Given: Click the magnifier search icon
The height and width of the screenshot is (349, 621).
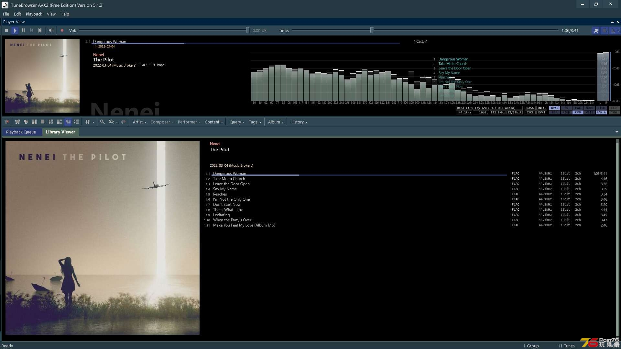Looking at the screenshot, I should (x=102, y=122).
